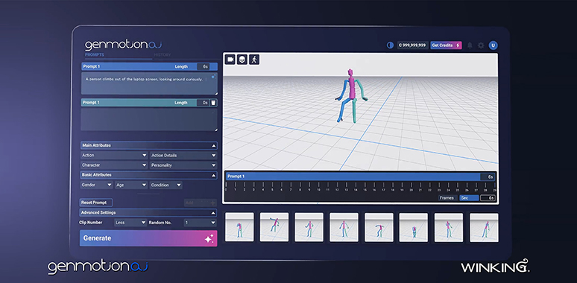Click the Get Credits button
The height and width of the screenshot is (283, 577).
[x=446, y=45]
